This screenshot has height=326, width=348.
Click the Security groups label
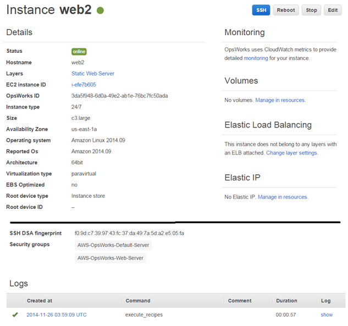[x=30, y=244]
